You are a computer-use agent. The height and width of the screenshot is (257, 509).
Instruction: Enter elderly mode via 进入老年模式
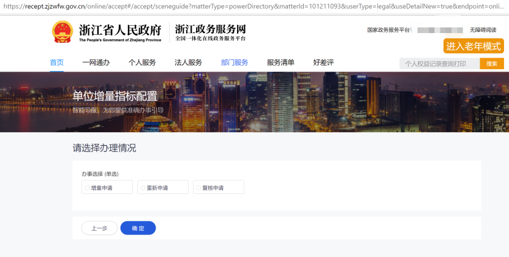coord(473,46)
